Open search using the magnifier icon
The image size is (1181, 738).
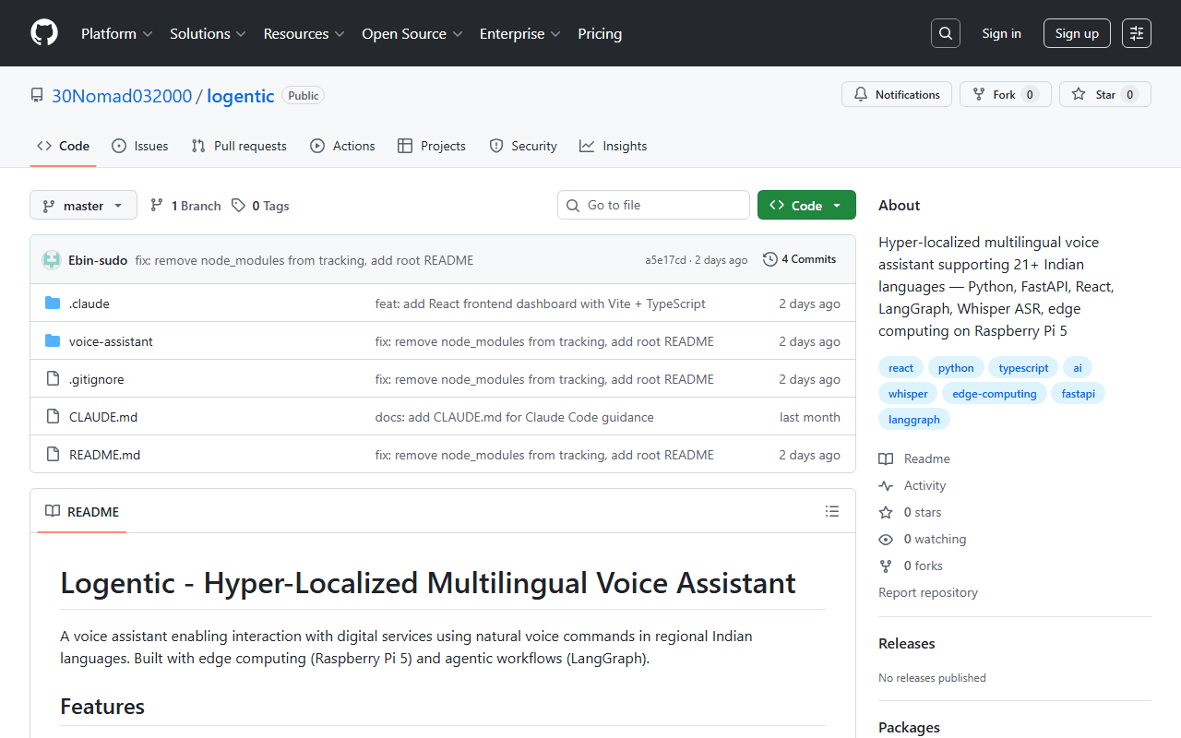[945, 32]
